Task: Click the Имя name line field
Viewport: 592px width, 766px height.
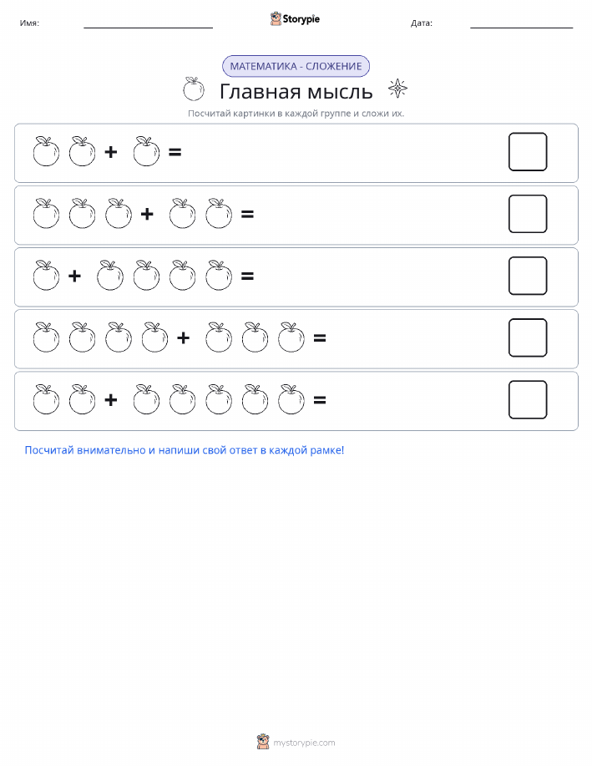Action: (148, 23)
